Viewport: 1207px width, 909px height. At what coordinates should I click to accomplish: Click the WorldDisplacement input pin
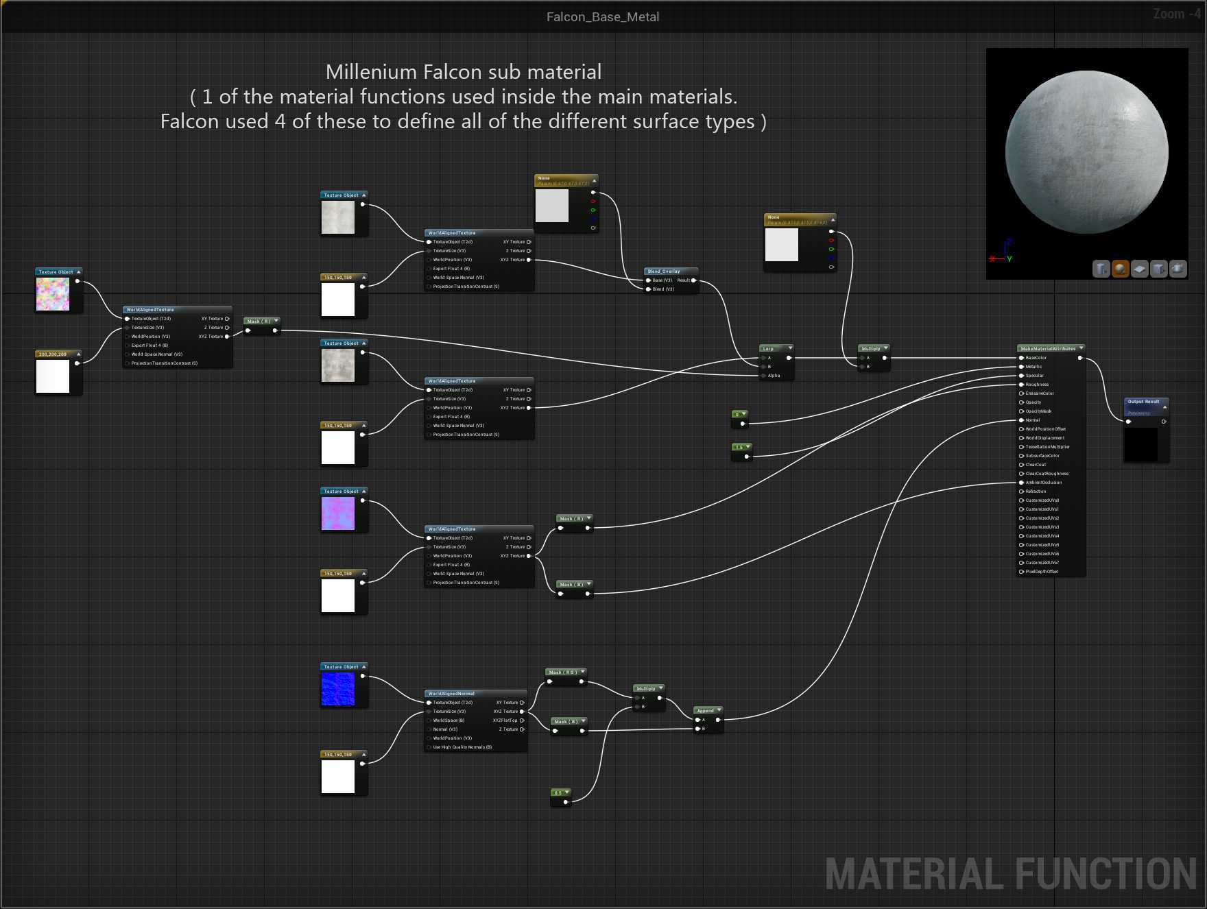tap(1021, 438)
